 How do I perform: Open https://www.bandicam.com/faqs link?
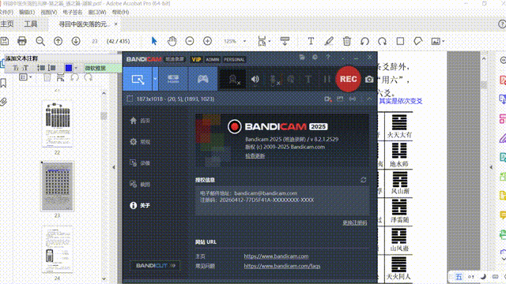point(282,266)
